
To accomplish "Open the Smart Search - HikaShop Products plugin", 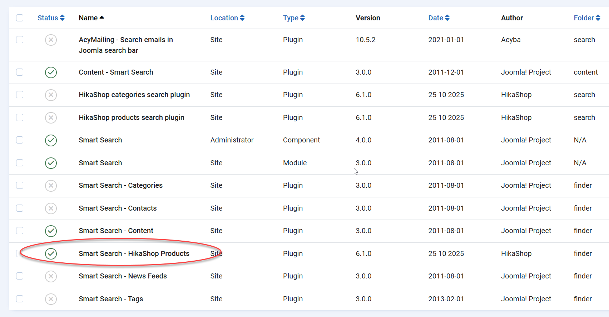I will 134,253.
